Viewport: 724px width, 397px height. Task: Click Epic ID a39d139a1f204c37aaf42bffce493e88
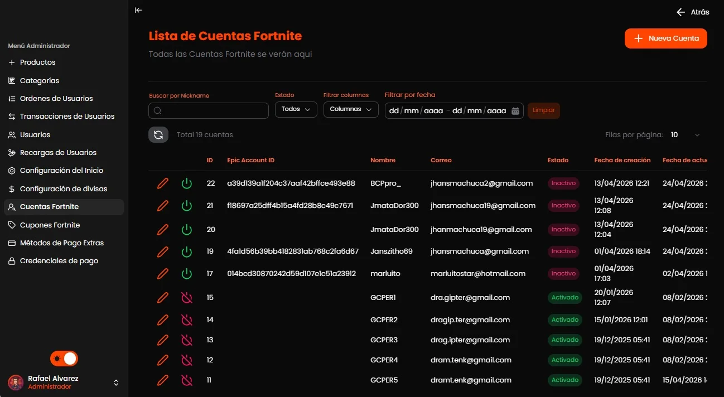pyautogui.click(x=291, y=183)
